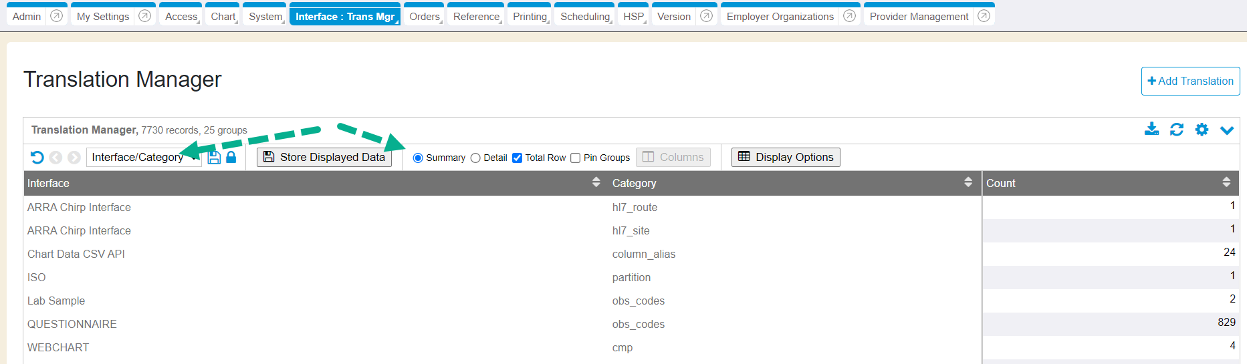This screenshot has height=364, width=1247.
Task: Click the blue reset/undo arrow icon
Action: coord(37,158)
